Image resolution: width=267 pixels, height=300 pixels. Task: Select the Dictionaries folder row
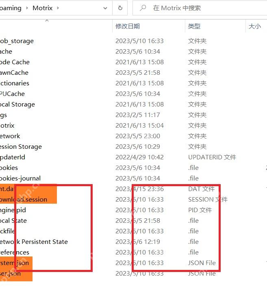pos(15,83)
